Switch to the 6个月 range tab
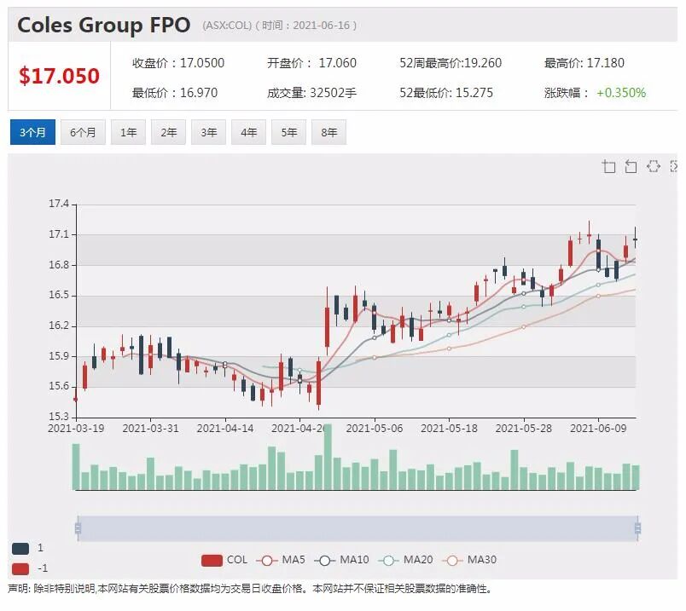686x611 pixels. pyautogui.click(x=83, y=132)
